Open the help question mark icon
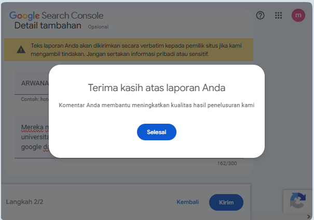This screenshot has height=220, width=314. tap(260, 16)
